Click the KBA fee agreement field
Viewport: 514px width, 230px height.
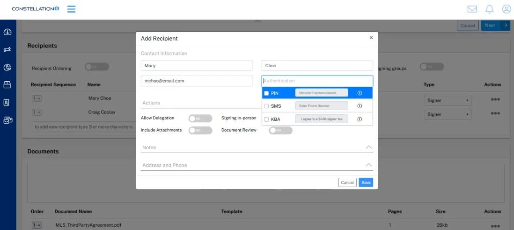point(322,119)
